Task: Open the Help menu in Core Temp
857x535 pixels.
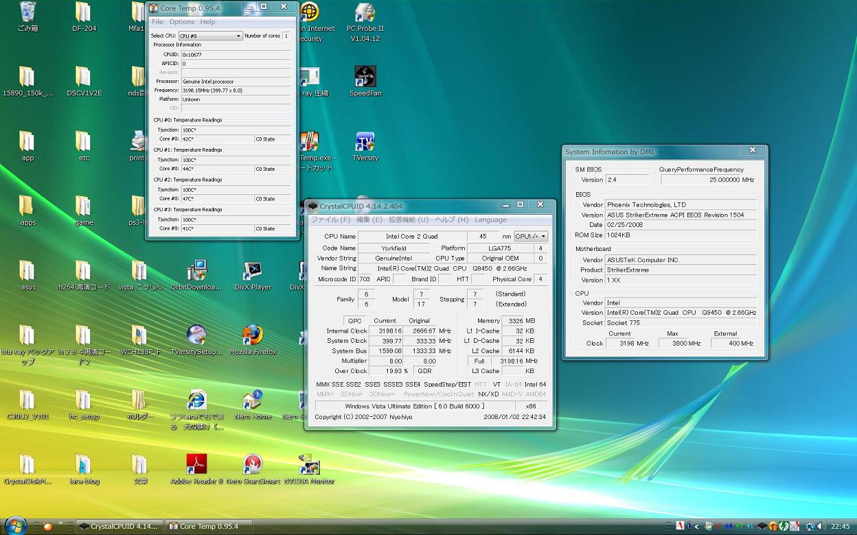Action: click(x=207, y=22)
